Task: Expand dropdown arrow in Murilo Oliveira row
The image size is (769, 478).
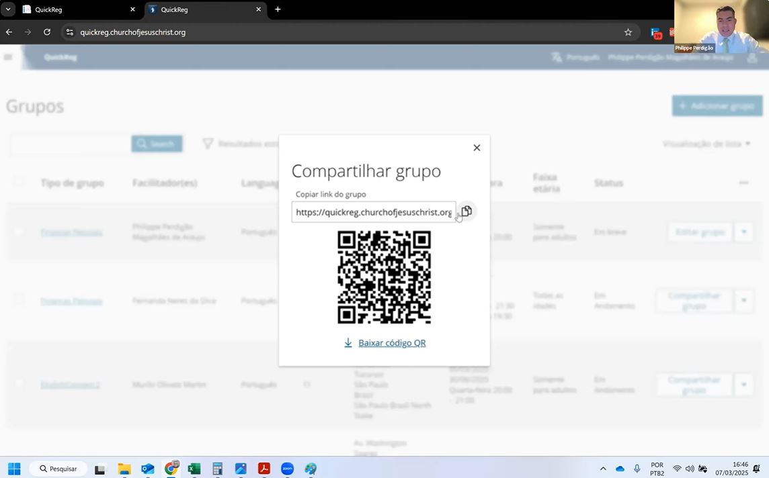Action: pyautogui.click(x=744, y=385)
